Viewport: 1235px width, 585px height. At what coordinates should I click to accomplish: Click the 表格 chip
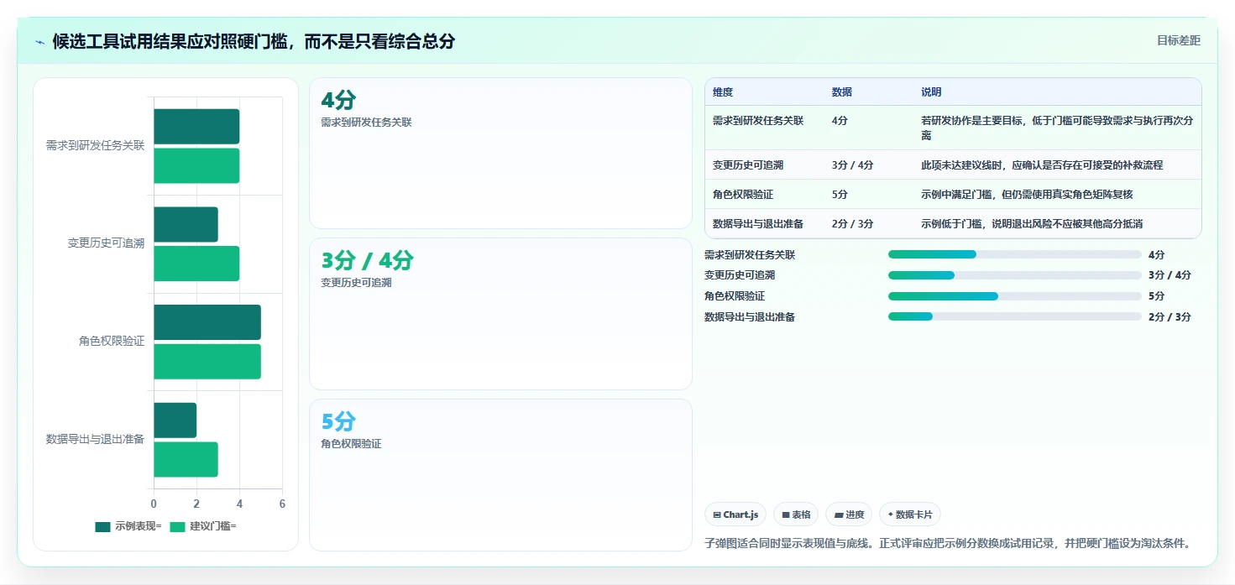[796, 514]
